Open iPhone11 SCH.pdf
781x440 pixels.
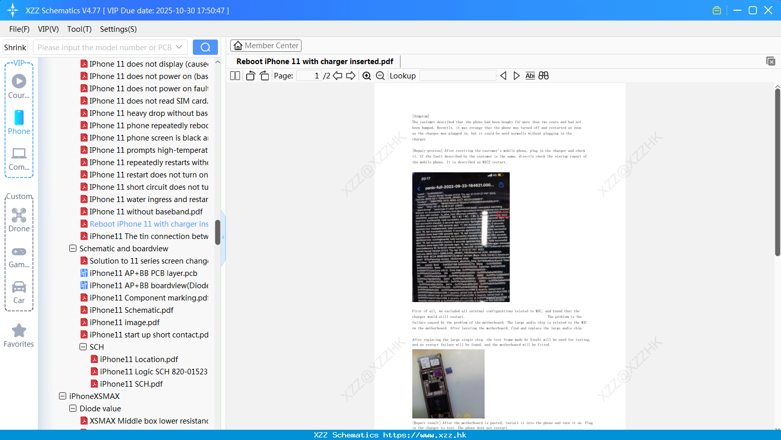[131, 384]
